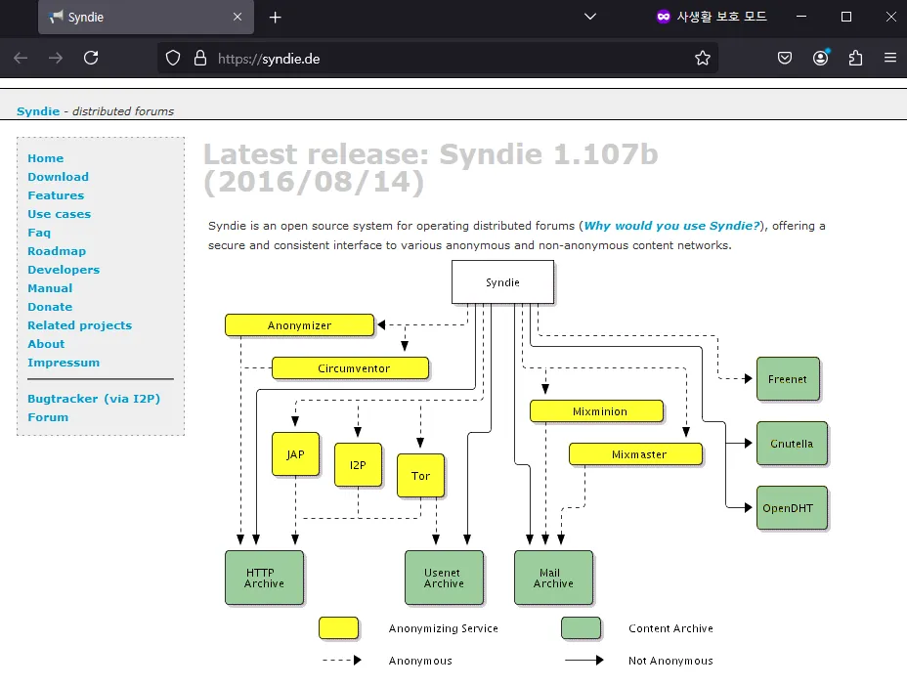Click the green Content Archive legend swatch
This screenshot has height=687, width=907.
click(581, 628)
